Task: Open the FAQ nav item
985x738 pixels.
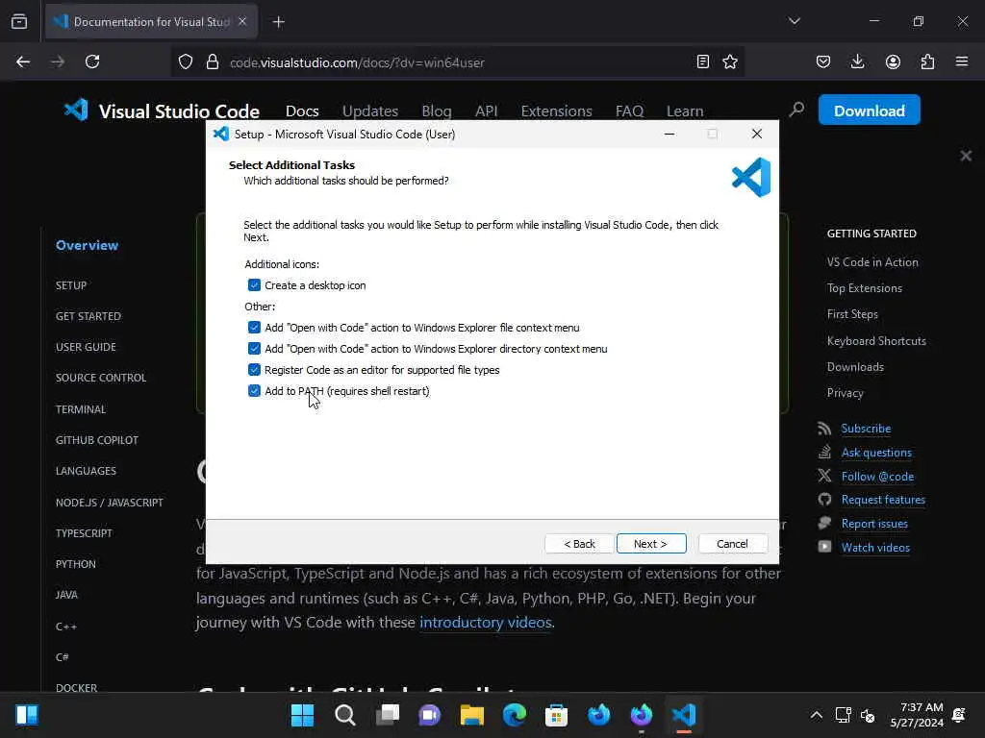Action: 629,111
